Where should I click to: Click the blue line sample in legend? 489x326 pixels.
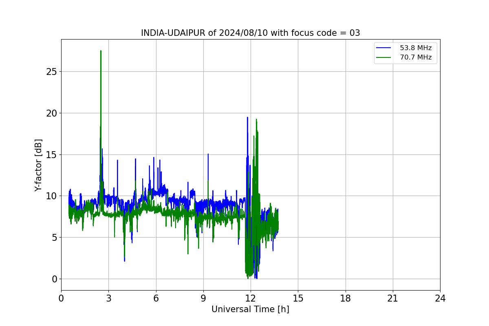(383, 48)
